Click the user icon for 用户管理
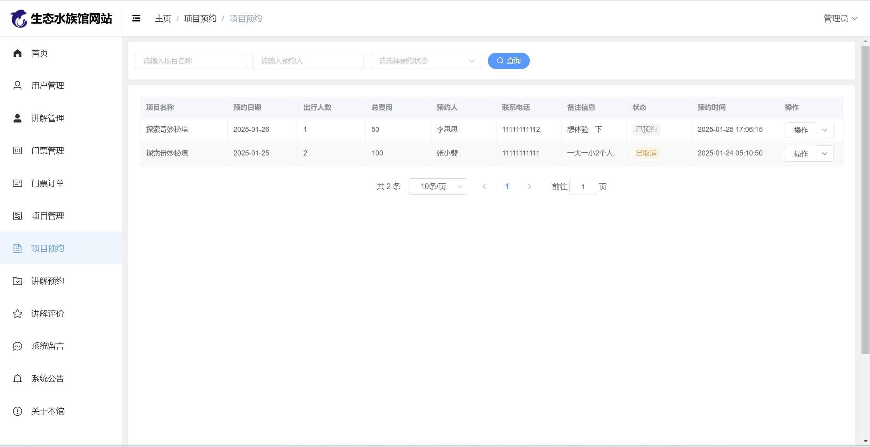 tap(17, 86)
